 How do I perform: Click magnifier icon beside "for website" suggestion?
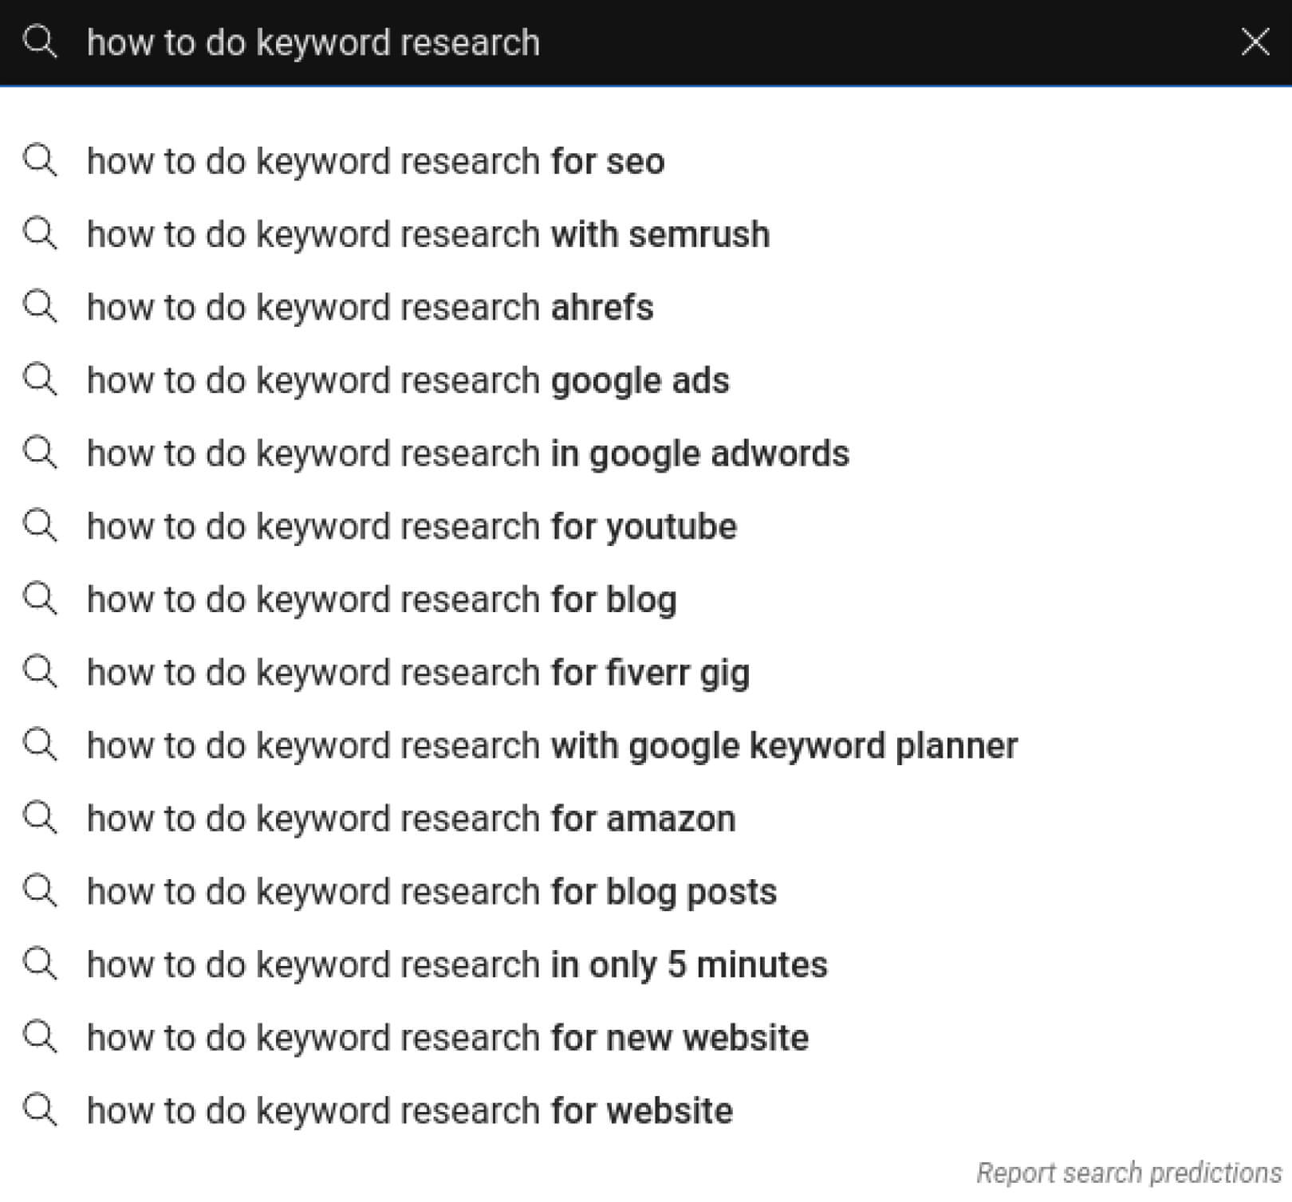click(x=40, y=1110)
